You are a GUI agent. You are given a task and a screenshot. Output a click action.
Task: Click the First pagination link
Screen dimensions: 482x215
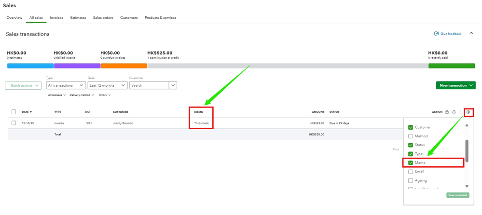tap(396, 149)
